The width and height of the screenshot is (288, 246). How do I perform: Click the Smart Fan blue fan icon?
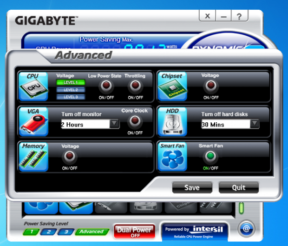point(172,157)
